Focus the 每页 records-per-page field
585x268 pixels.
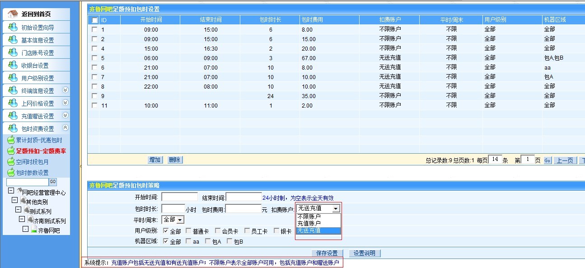click(x=495, y=160)
